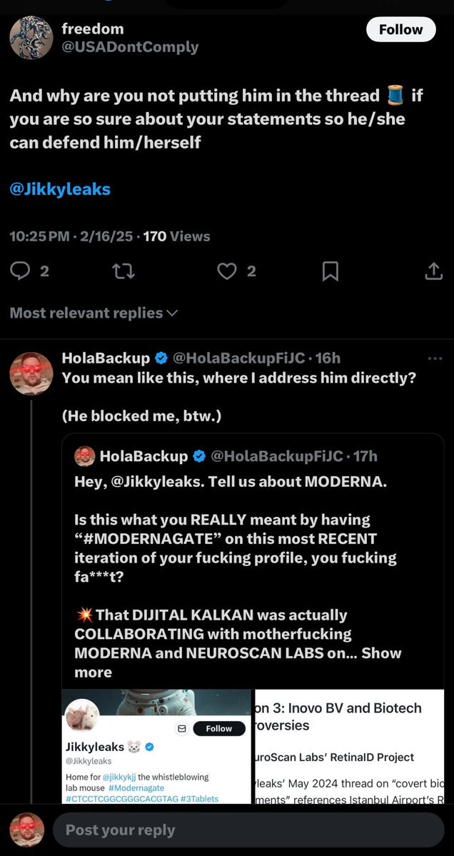The width and height of the screenshot is (454, 856).
Task: Open the share icon on the post
Action: tap(433, 271)
